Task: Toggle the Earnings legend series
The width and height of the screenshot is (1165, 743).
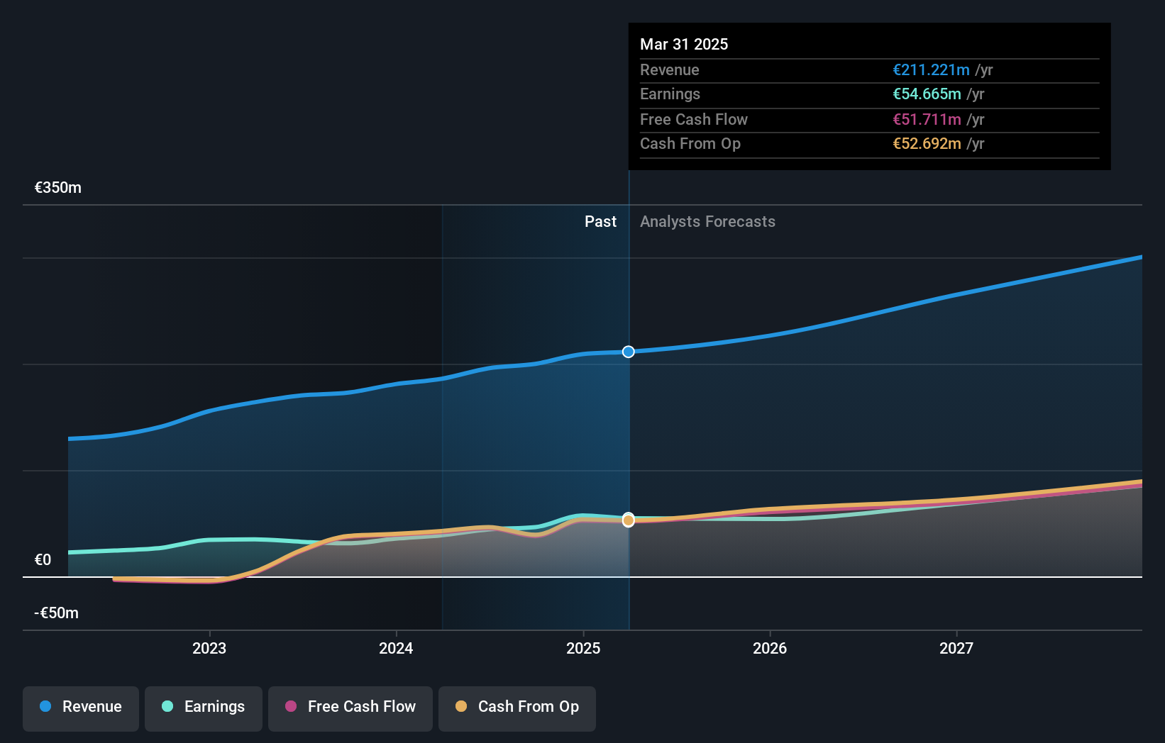Action: click(x=204, y=708)
